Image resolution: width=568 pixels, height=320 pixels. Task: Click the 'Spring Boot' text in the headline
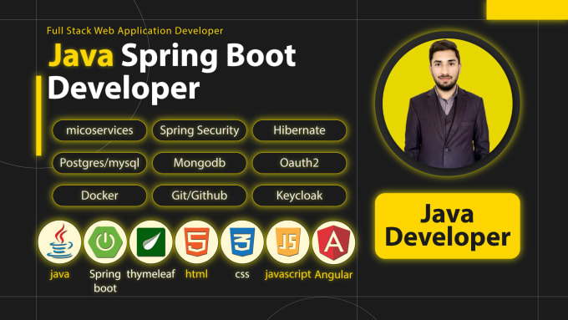[208, 57]
